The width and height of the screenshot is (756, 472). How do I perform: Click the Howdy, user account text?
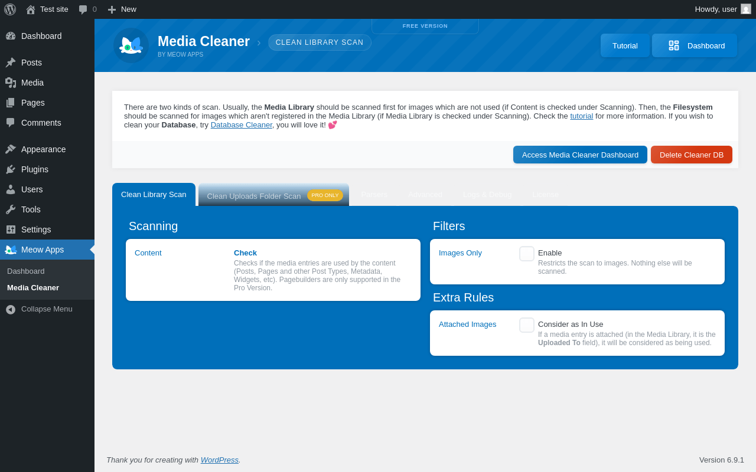point(716,9)
